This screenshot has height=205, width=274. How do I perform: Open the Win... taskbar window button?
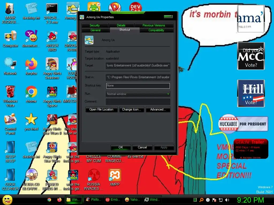[x=74, y=200]
